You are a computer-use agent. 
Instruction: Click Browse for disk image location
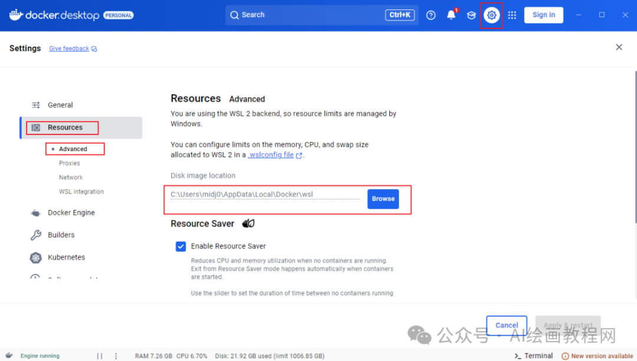[383, 199]
